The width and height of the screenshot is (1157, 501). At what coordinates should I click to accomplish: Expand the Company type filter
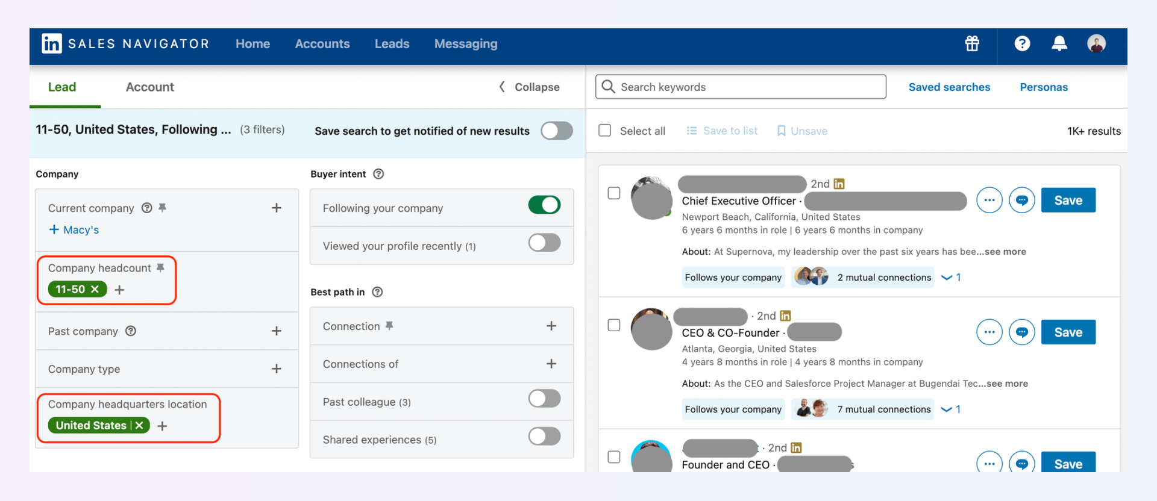277,369
